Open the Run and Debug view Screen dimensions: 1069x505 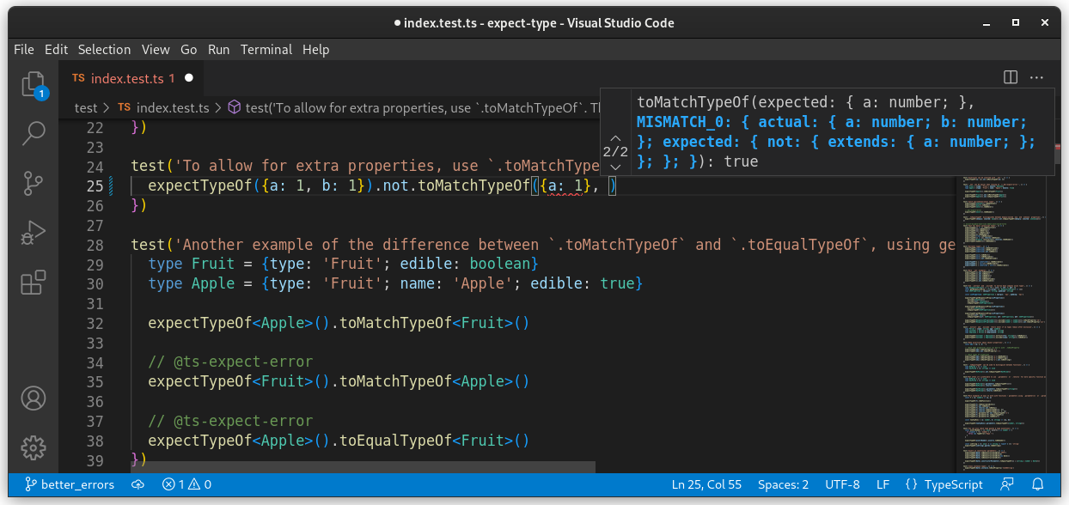click(33, 233)
